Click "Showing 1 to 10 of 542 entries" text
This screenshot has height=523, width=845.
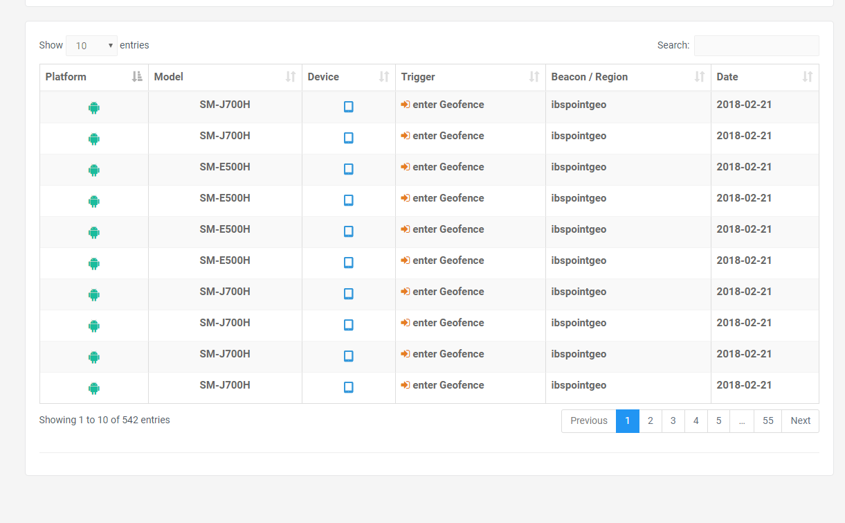click(x=105, y=420)
